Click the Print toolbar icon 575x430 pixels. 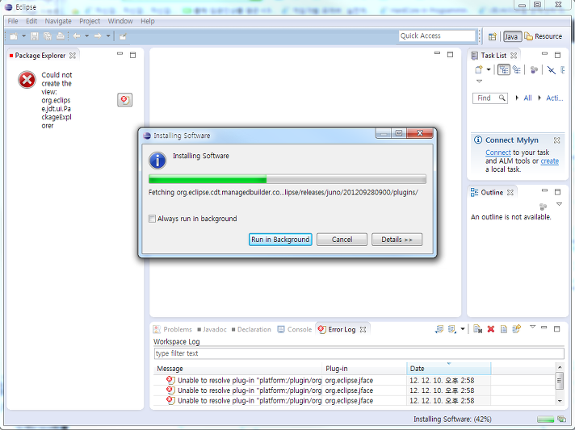tap(60, 36)
